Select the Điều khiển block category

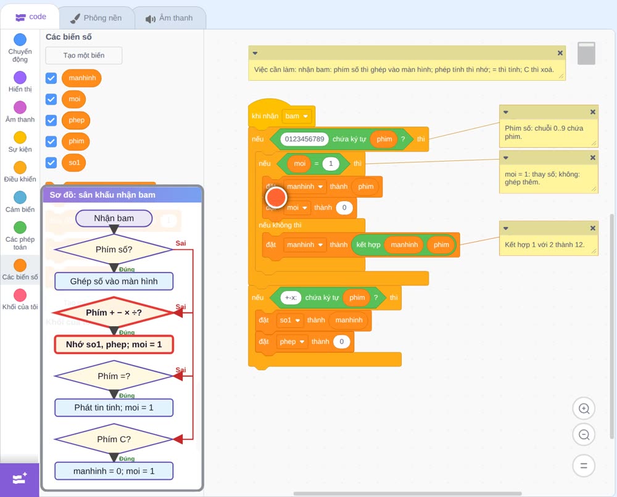point(20,172)
